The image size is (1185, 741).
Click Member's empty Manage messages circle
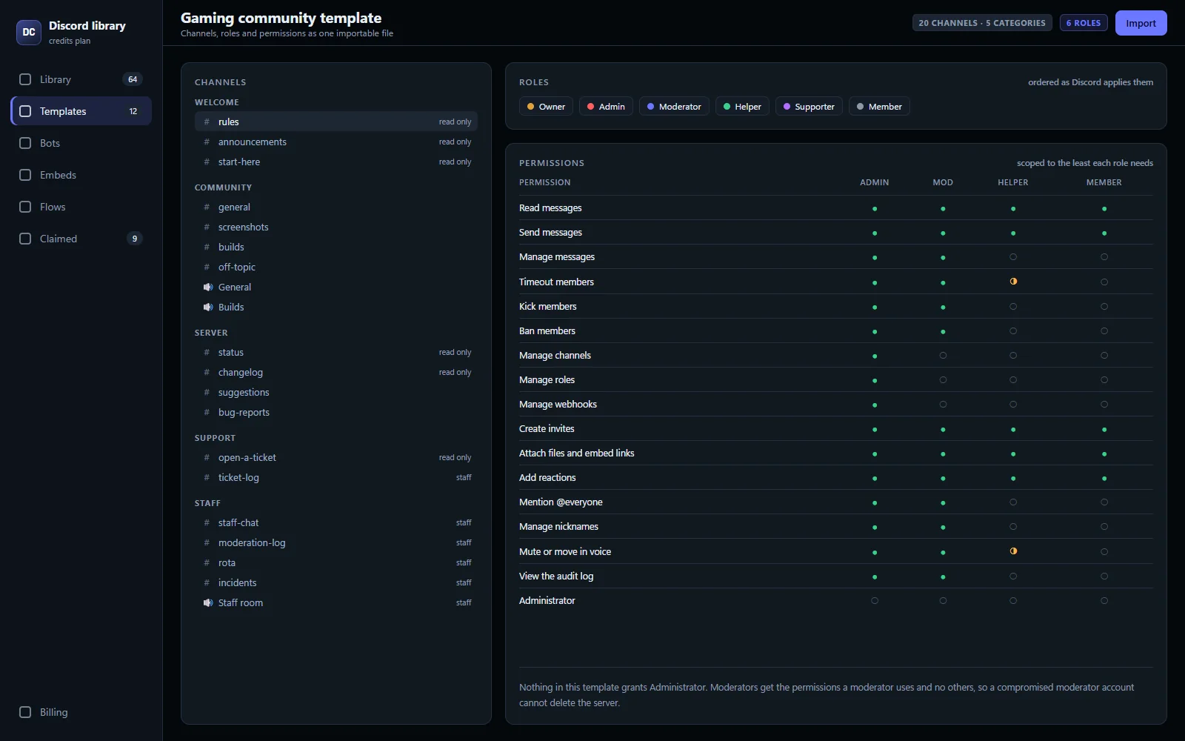pyautogui.click(x=1104, y=257)
